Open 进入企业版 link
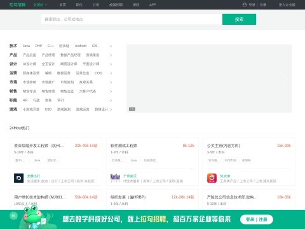Screen dimensions: 305x229 coord(287,4)
